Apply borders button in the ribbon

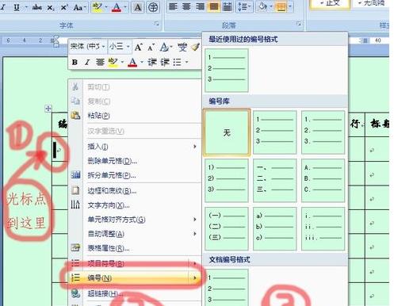(x=281, y=6)
